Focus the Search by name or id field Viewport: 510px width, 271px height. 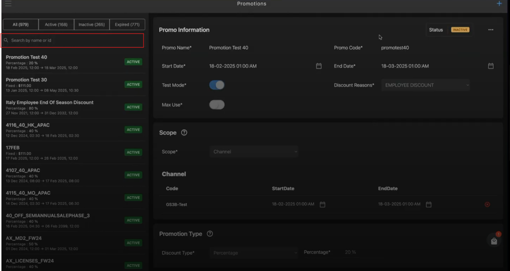pos(72,40)
